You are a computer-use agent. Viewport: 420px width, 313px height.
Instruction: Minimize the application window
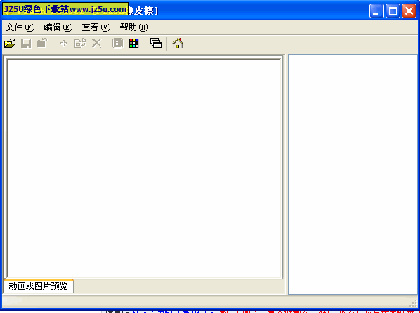[376, 11]
